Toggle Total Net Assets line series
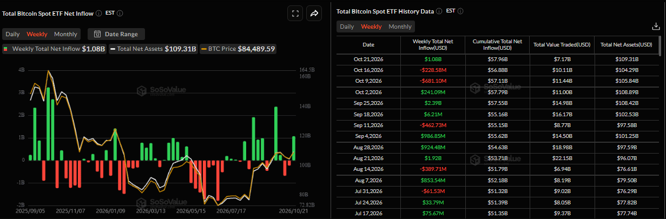666x219 pixels. 153,49
